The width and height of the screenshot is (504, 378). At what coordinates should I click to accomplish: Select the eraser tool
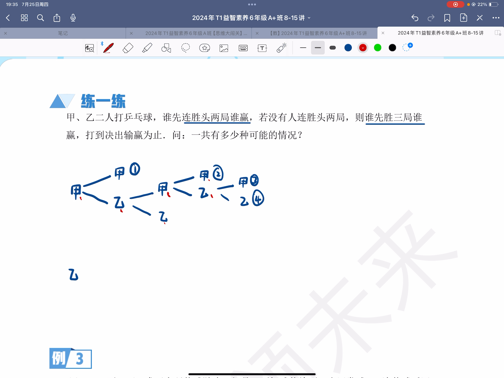[x=128, y=48]
